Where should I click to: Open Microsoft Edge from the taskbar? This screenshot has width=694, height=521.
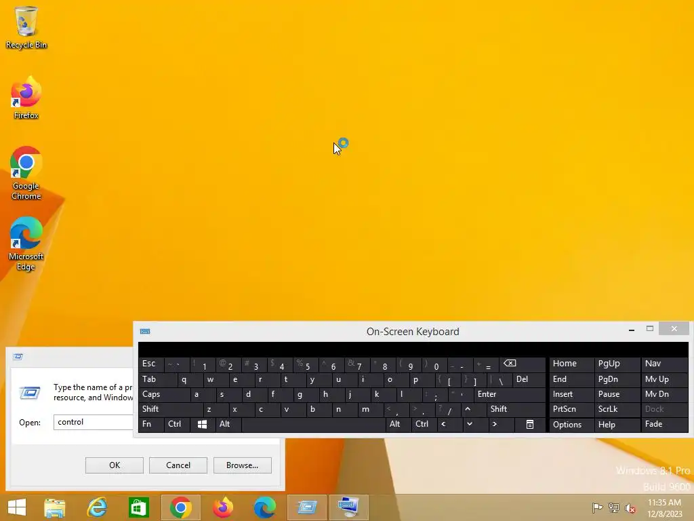pyautogui.click(x=265, y=507)
